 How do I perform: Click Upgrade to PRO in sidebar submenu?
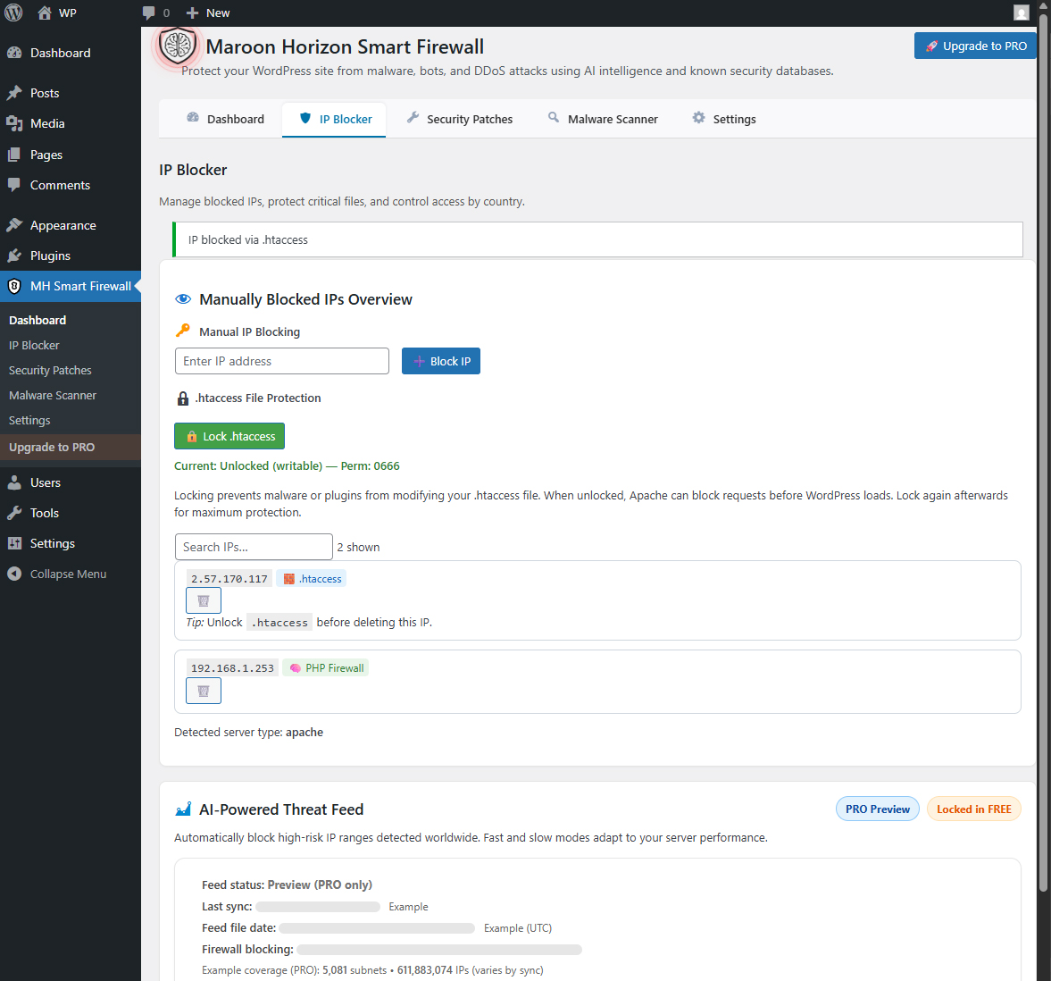(x=71, y=448)
